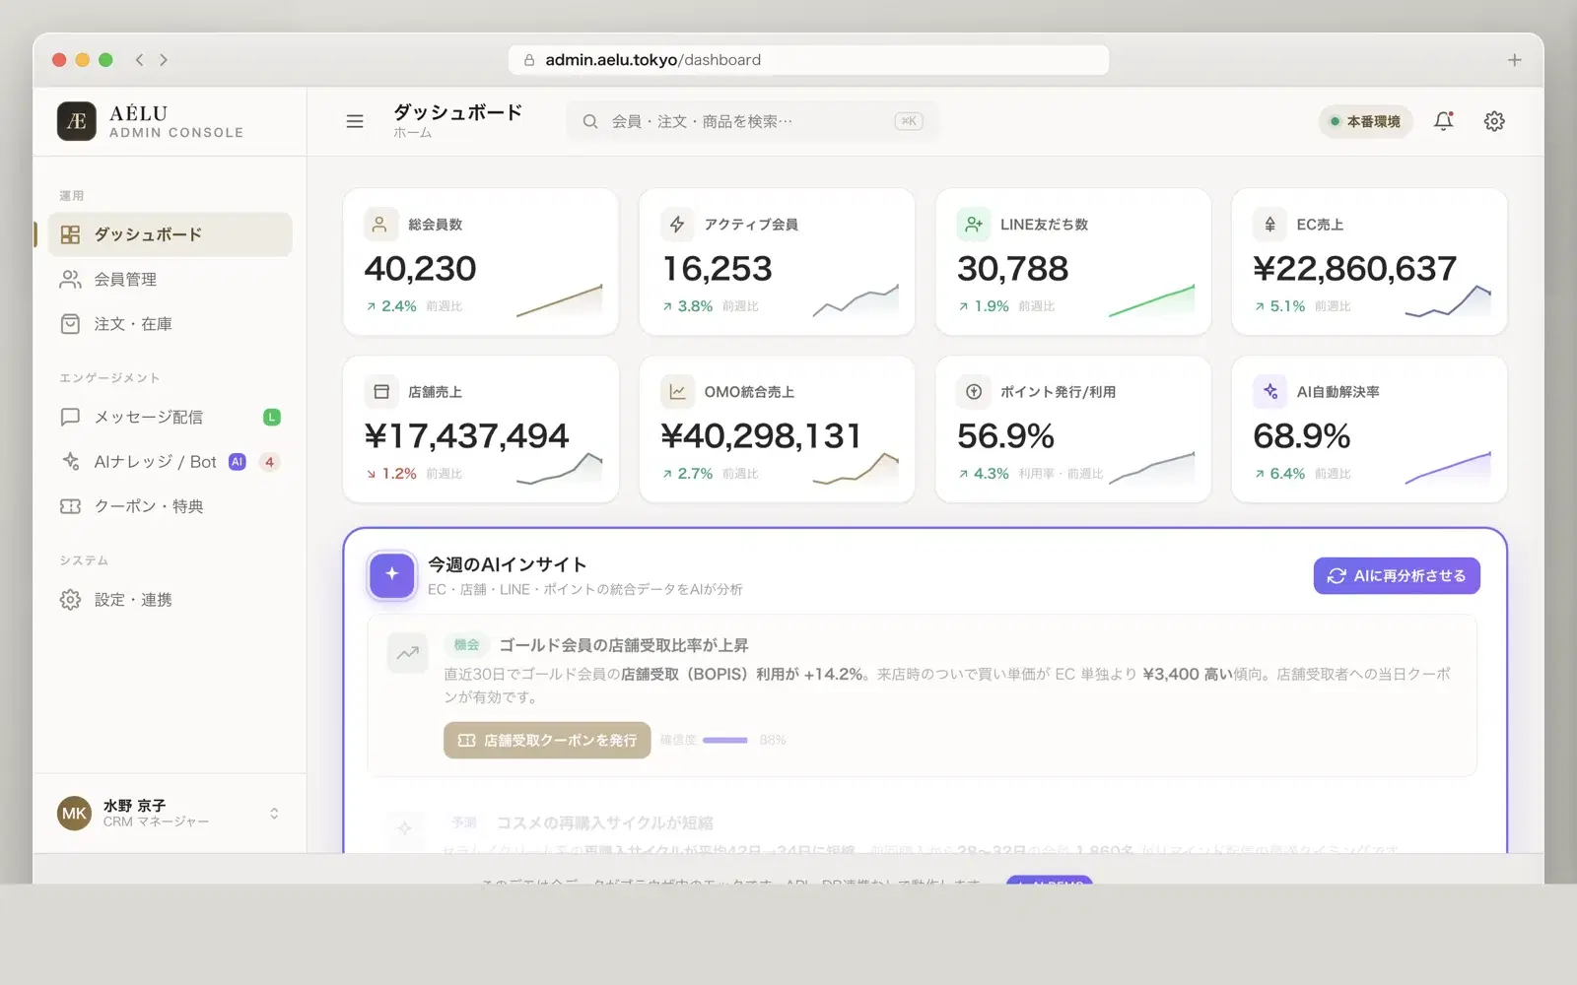Click the LINE友だち数 user-plus icon
The height and width of the screenshot is (985, 1577).
974,225
